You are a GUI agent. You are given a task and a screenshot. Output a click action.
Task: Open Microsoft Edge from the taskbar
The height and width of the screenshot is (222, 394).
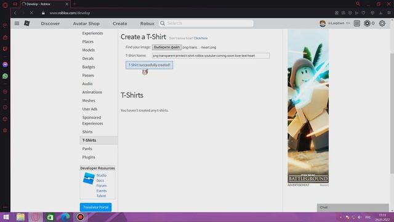65,217
